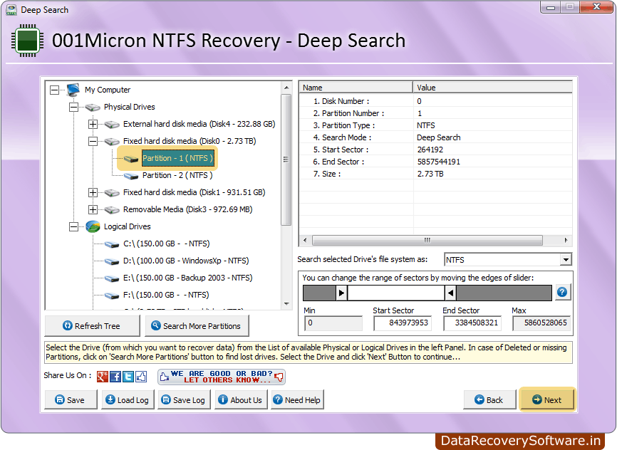Image resolution: width=617 pixels, height=450 pixels.
Task: Click the Start Sector input field
Action: (x=402, y=323)
